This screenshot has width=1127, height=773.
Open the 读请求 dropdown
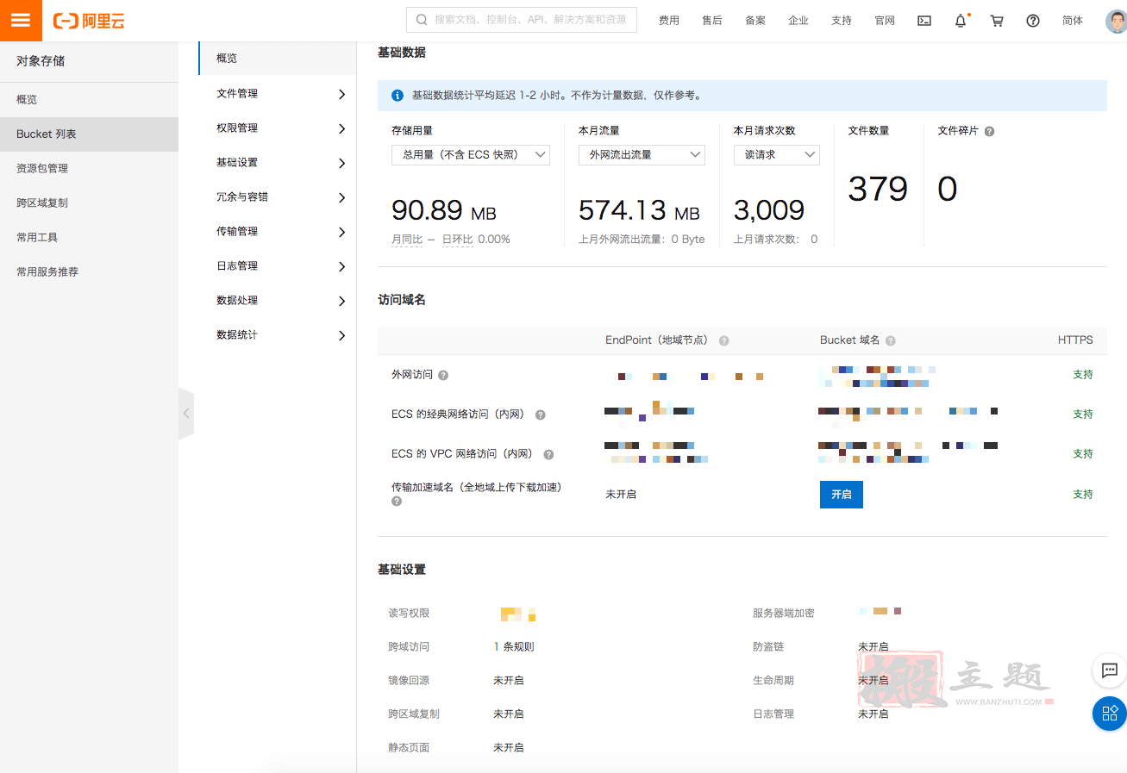[x=777, y=154]
